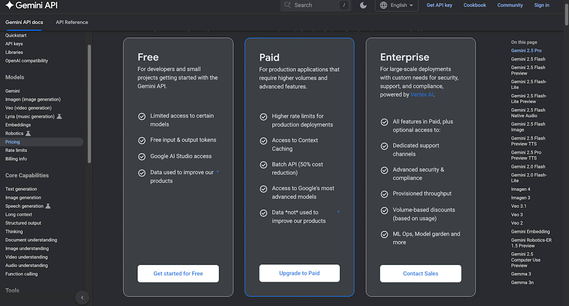569x306 pixels.
Task: Click the left sidebar scrollbar thumb
Action: [x=89, y=104]
